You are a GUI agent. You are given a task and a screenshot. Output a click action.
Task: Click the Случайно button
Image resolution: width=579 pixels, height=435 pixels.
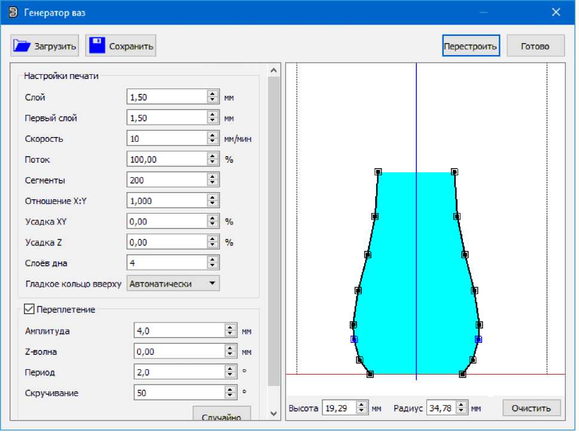221,416
